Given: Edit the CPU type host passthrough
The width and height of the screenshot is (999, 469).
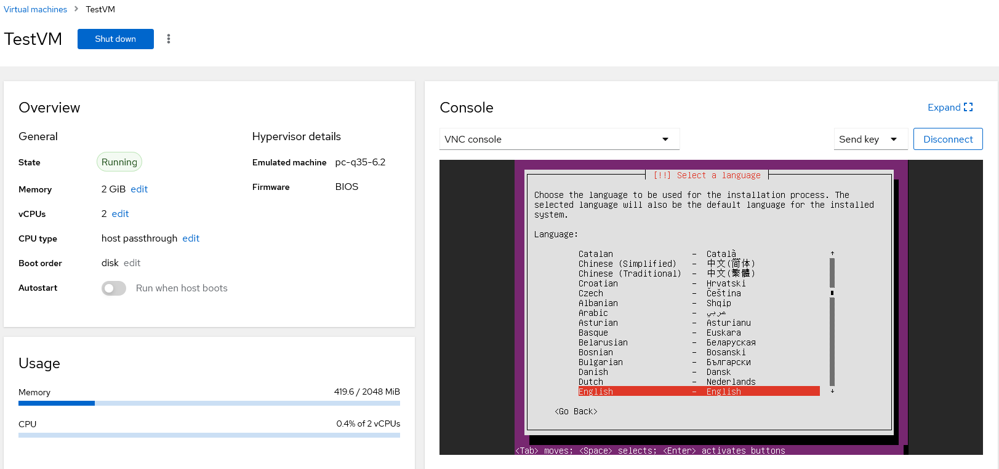Looking at the screenshot, I should tap(191, 238).
